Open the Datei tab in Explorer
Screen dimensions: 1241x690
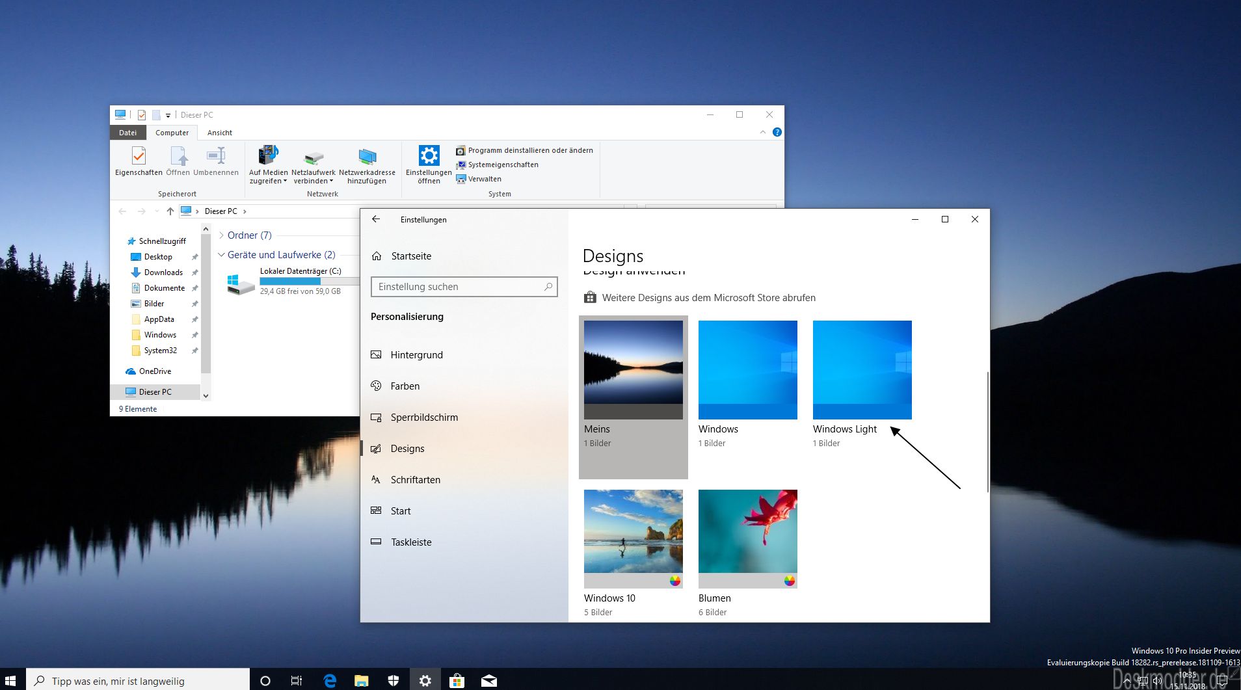pos(128,133)
